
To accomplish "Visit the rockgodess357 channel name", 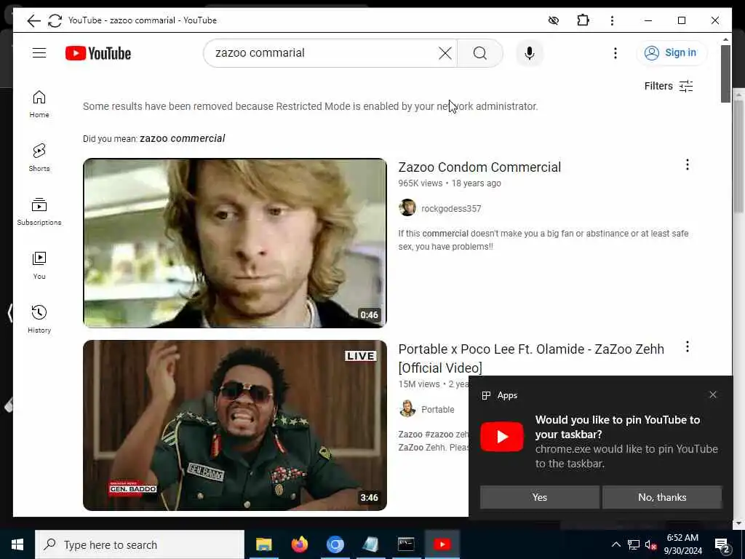I will 451,209.
